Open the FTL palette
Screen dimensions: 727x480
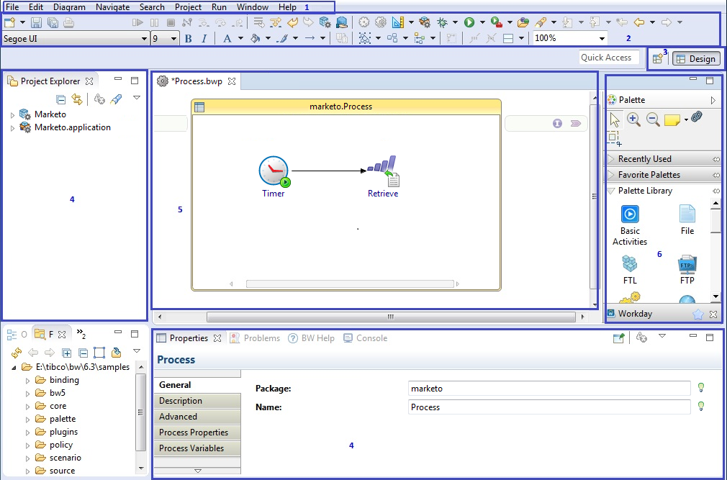630,270
